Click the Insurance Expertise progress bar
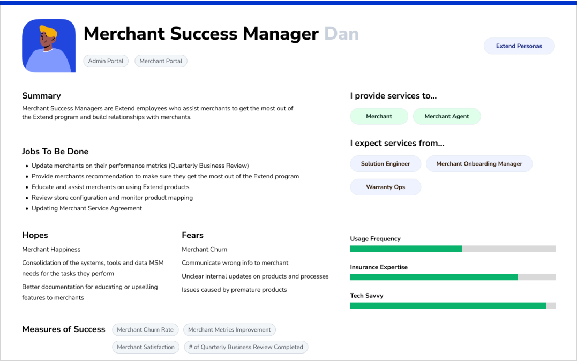 click(x=452, y=277)
